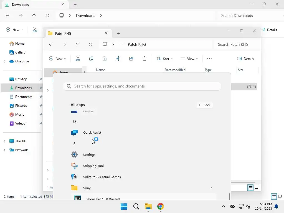This screenshot has width=284, height=213.
Task: Open Sort dropdown in Patch KHG window
Action: 164,59
